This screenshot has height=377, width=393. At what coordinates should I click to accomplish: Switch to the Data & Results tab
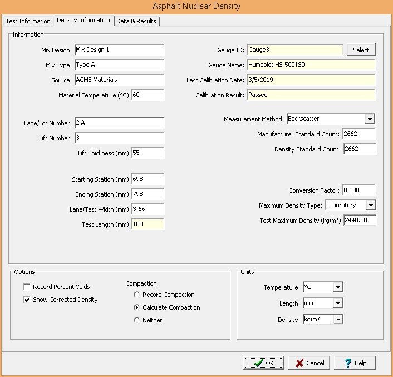coord(137,21)
